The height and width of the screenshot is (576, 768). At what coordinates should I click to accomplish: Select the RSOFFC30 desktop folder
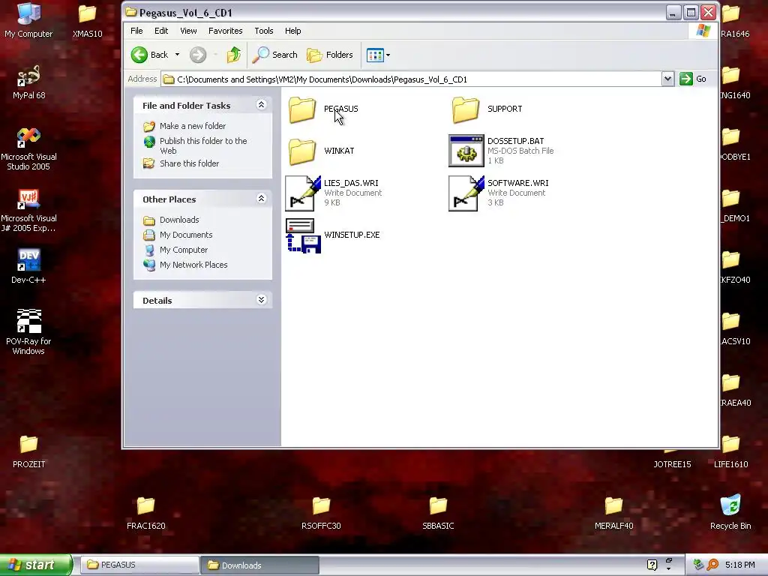pyautogui.click(x=321, y=513)
